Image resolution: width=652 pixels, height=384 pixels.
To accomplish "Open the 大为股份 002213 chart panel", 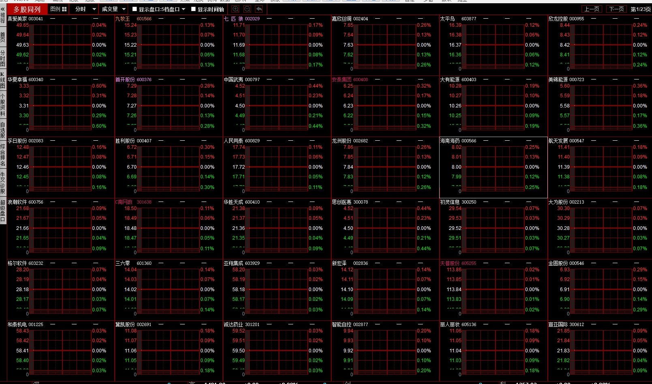I will click(600, 229).
